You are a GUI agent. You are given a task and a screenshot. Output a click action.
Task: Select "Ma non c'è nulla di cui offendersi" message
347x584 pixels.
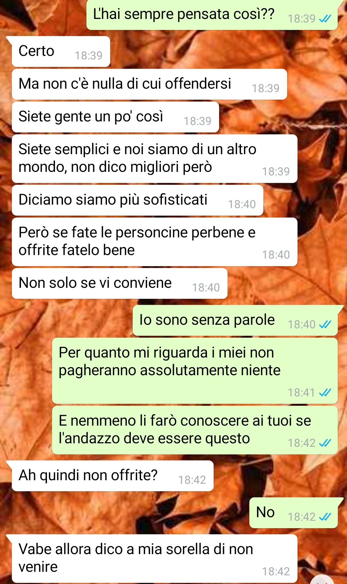[x=149, y=84]
